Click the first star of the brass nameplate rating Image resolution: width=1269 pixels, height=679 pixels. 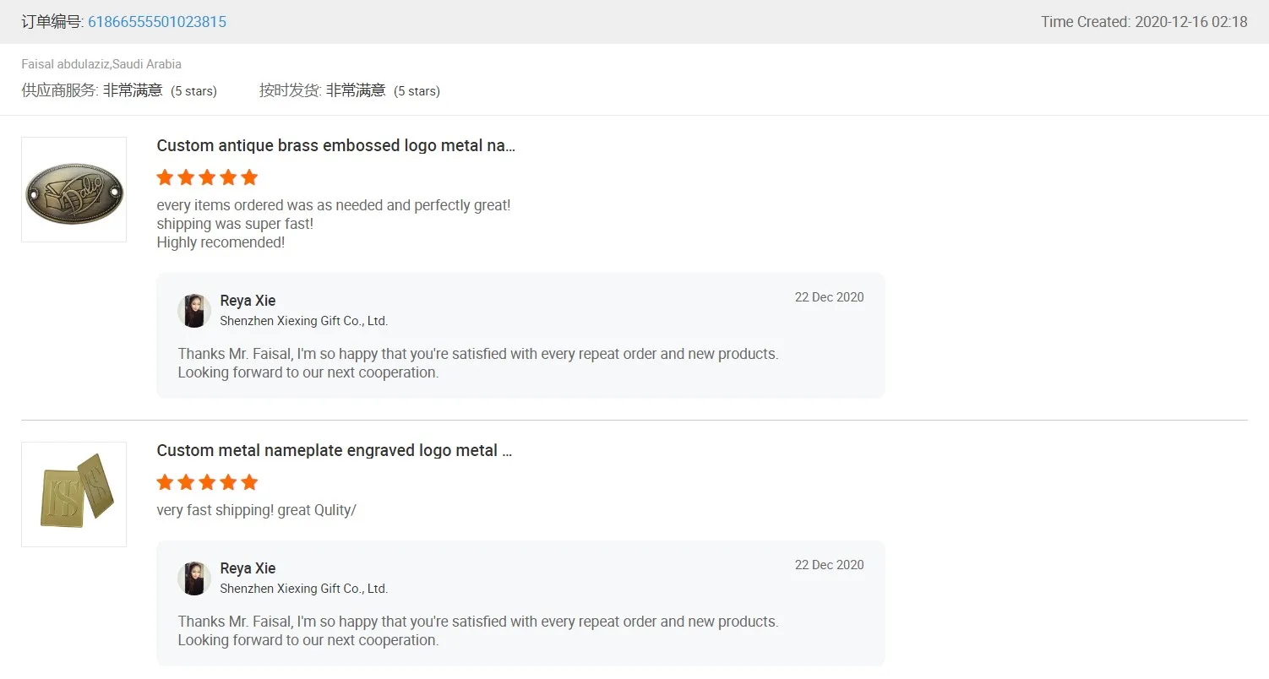coord(166,177)
